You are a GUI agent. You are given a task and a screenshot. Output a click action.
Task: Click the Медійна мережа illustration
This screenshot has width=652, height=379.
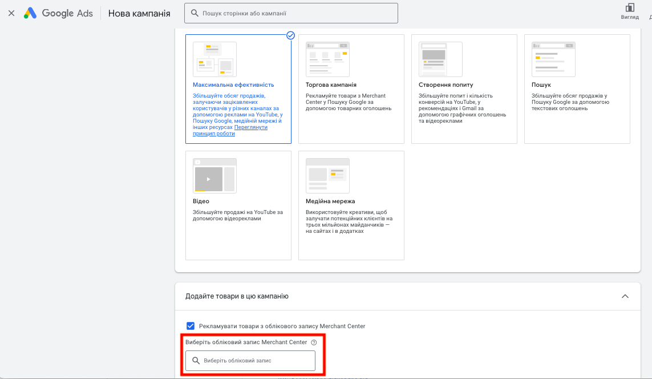[327, 176]
